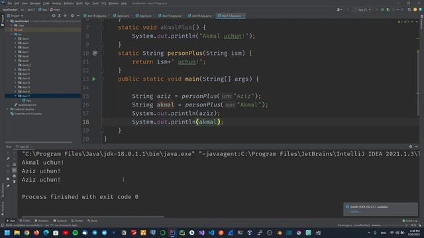Screen dimensions: 424x238
Task: Click the Build Project hammer icon
Action: click(348, 9)
